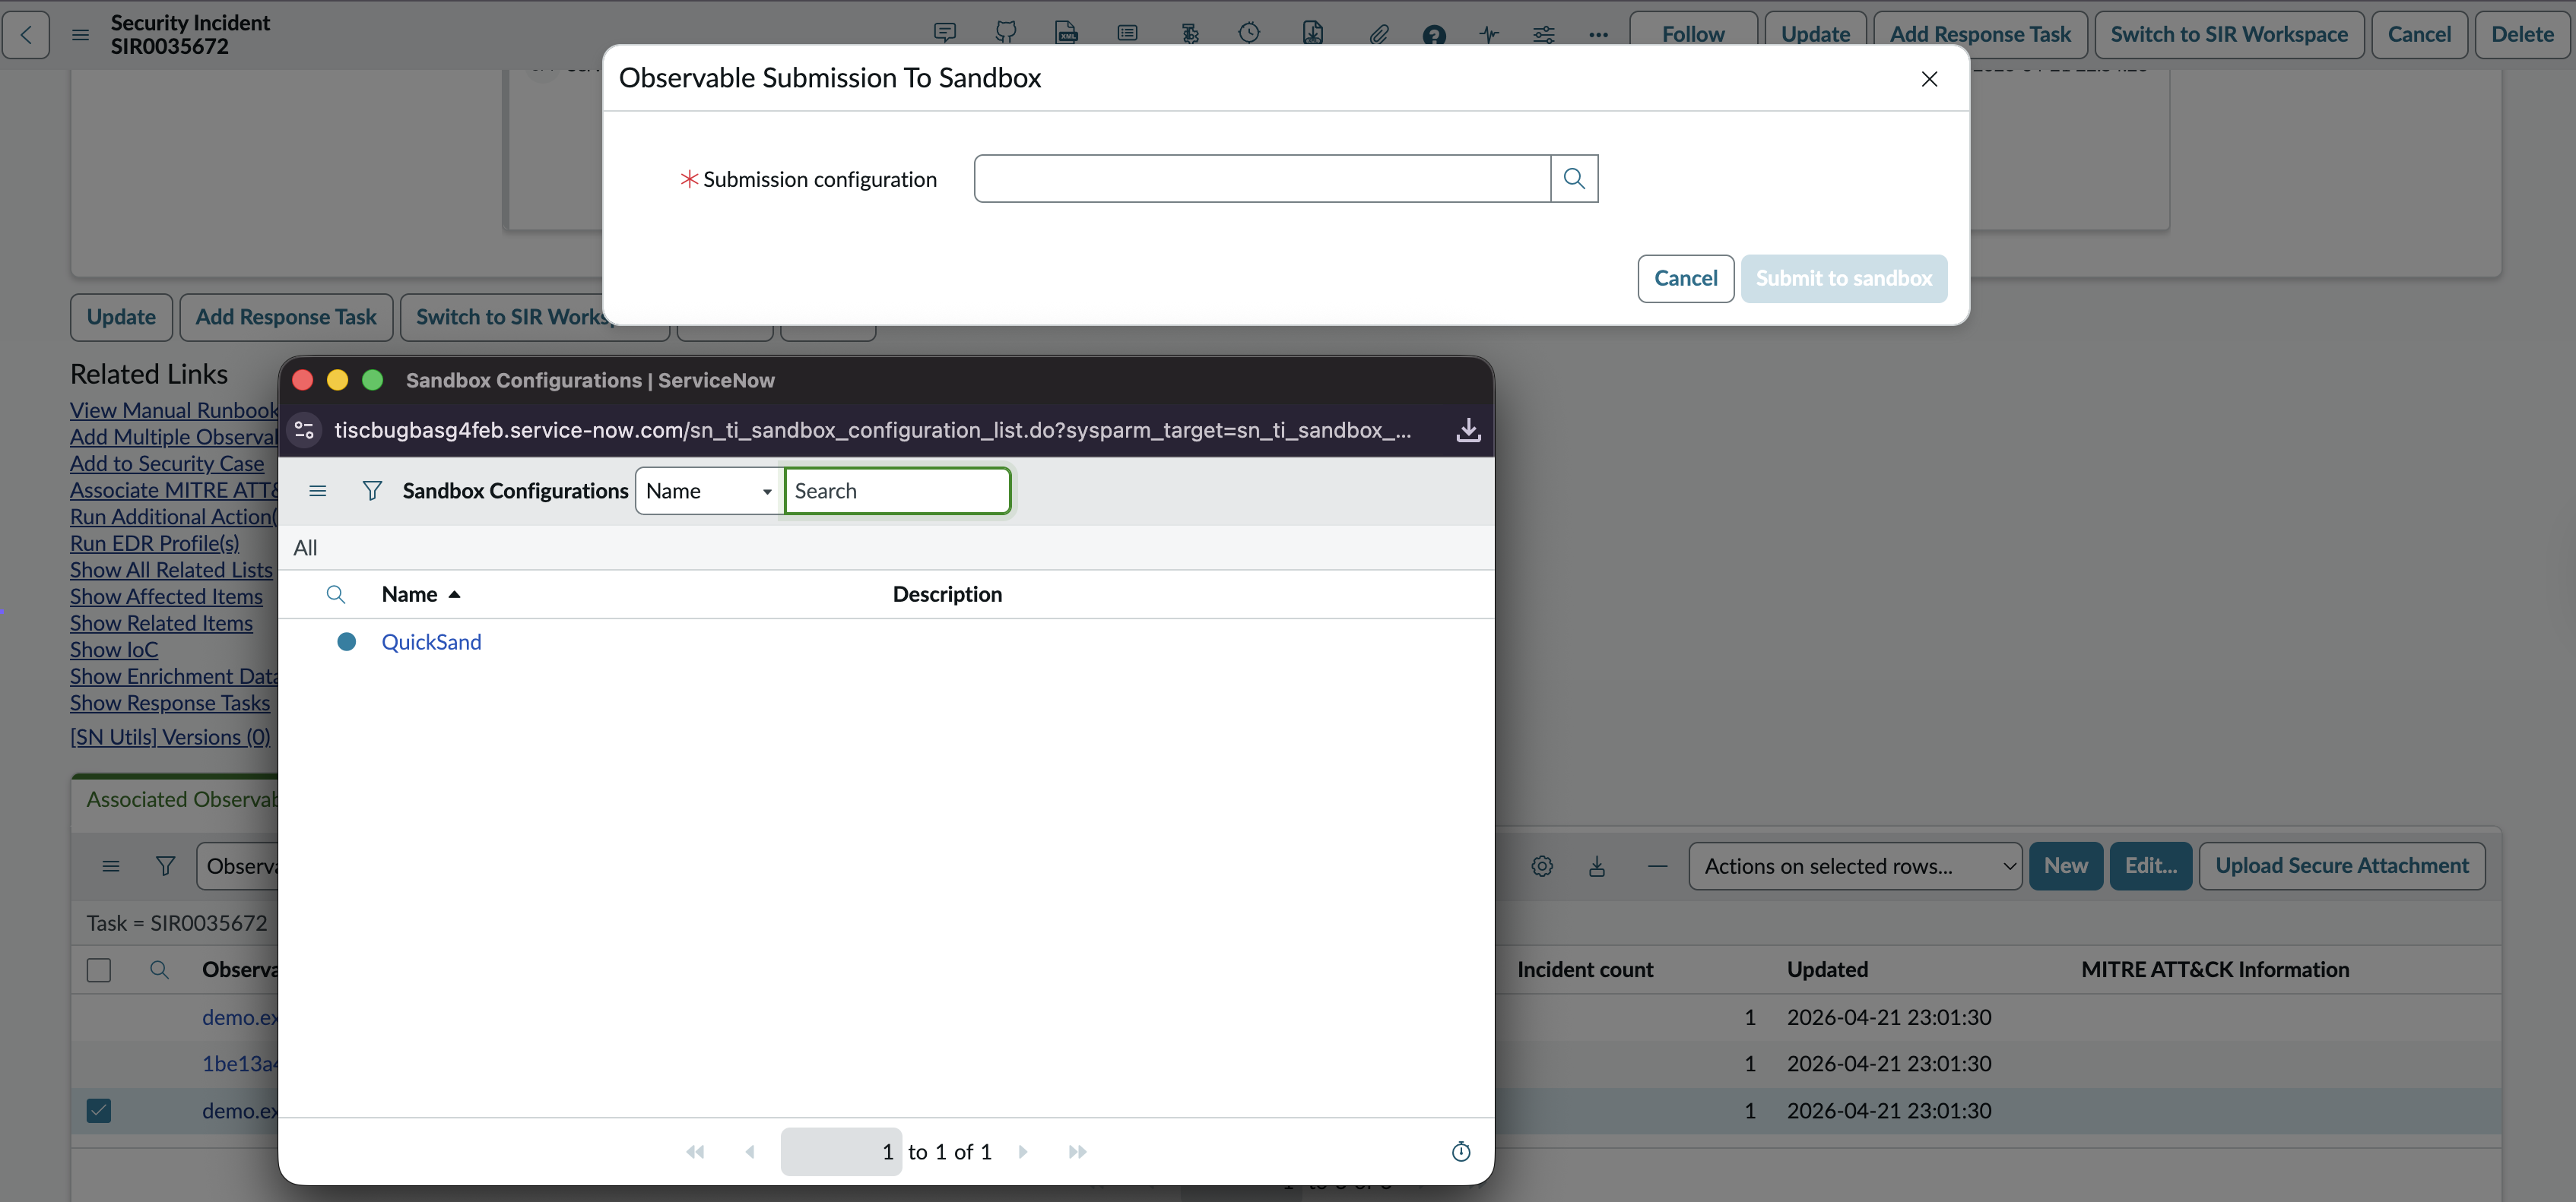Click the All breadcrumb filter
The image size is (2576, 1202).
pyautogui.click(x=305, y=548)
